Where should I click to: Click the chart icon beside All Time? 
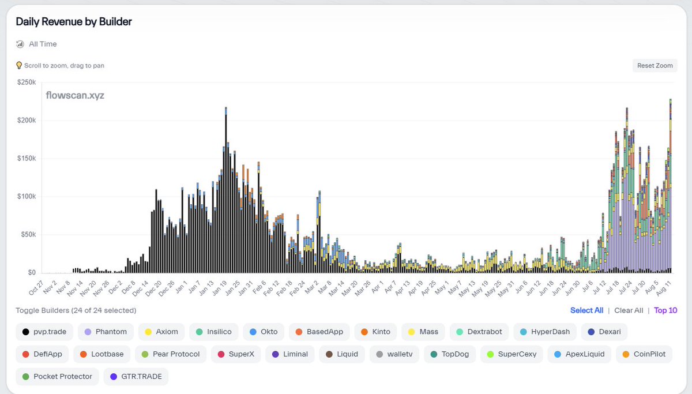pos(20,44)
